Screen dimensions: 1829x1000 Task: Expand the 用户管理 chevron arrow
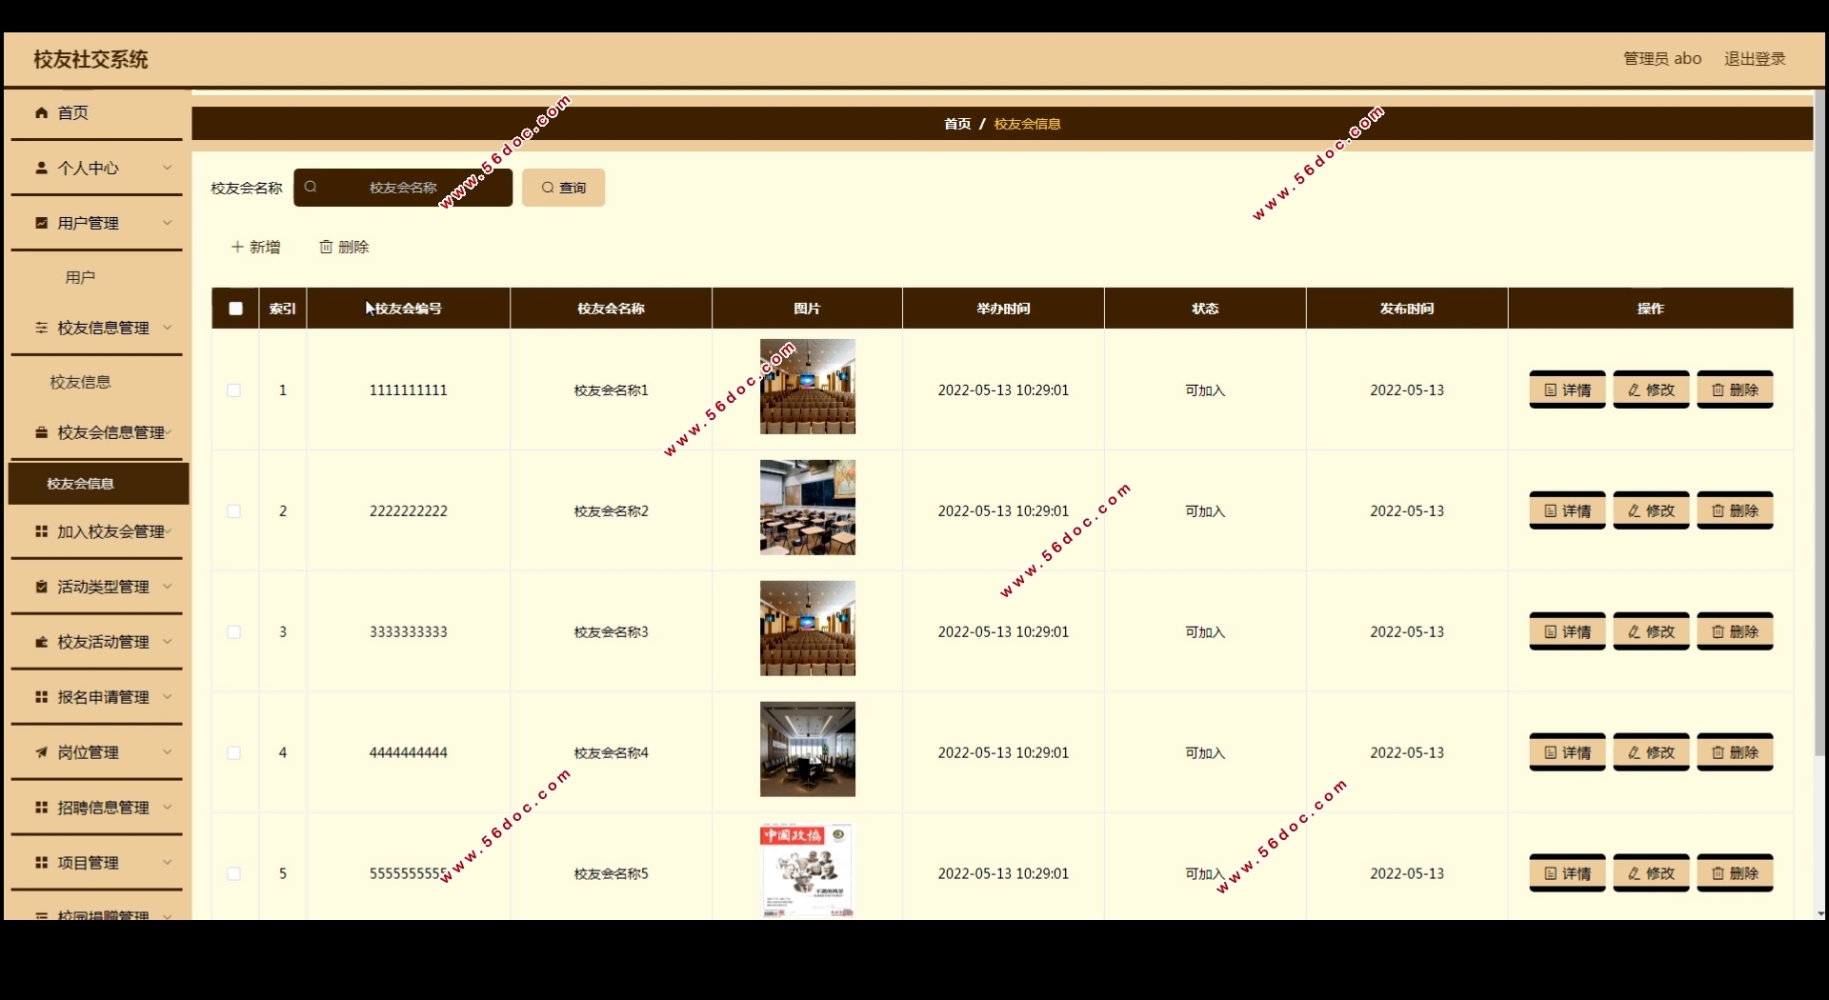tap(168, 223)
